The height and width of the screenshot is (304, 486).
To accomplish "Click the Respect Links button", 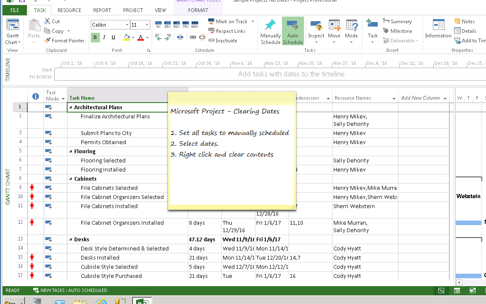I will (226, 31).
